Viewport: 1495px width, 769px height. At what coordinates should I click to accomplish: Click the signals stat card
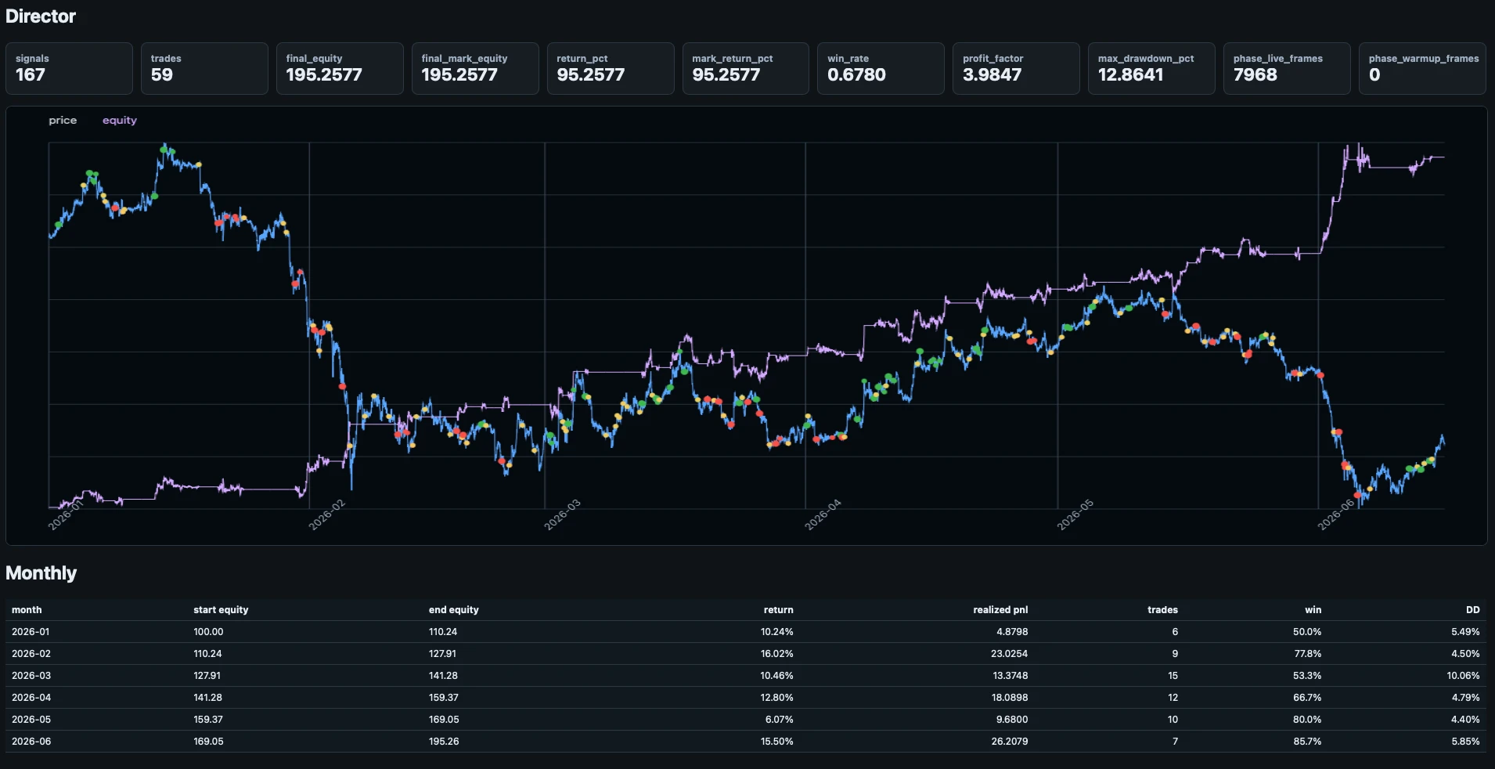click(69, 68)
